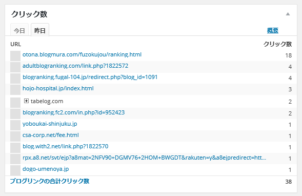The width and height of the screenshot is (302, 196).
Task: Click the favicon placeholder beside yoboukai-shinjuku.jp
Action: point(15,125)
